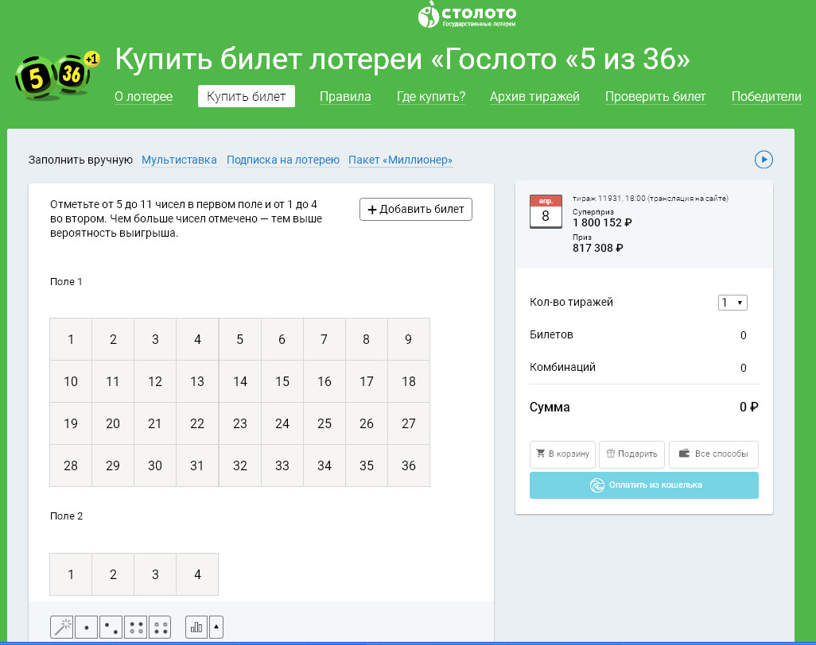
Task: Click the Stoloto logo at top
Action: tap(467, 14)
